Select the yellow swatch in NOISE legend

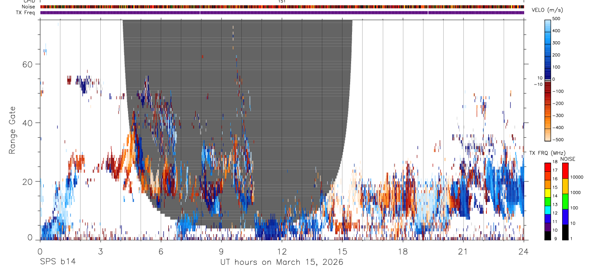(x=565, y=186)
